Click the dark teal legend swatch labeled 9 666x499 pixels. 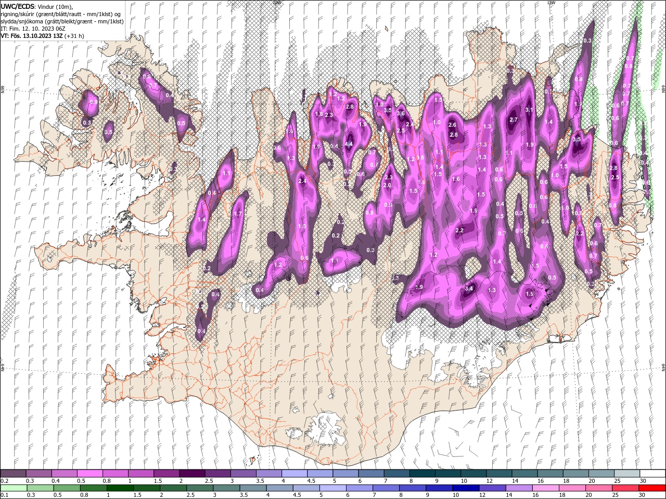pos(448,474)
